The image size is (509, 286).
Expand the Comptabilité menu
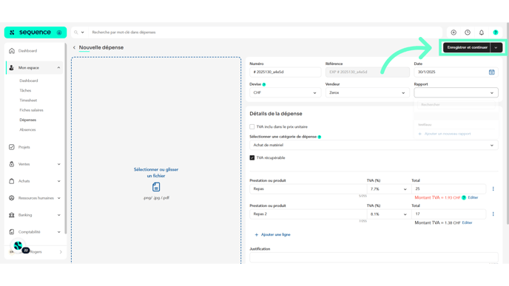click(x=58, y=232)
